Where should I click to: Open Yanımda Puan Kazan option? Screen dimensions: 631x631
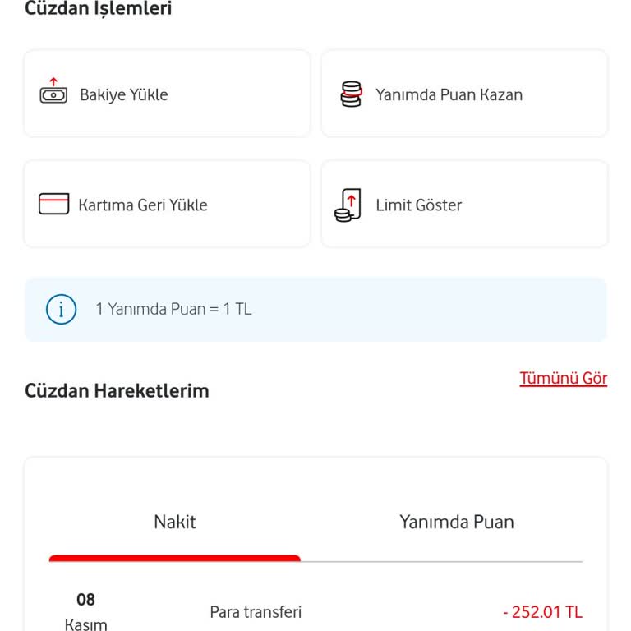(x=464, y=94)
